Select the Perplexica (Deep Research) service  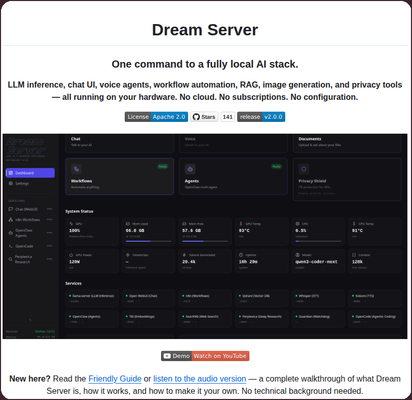click(262, 319)
